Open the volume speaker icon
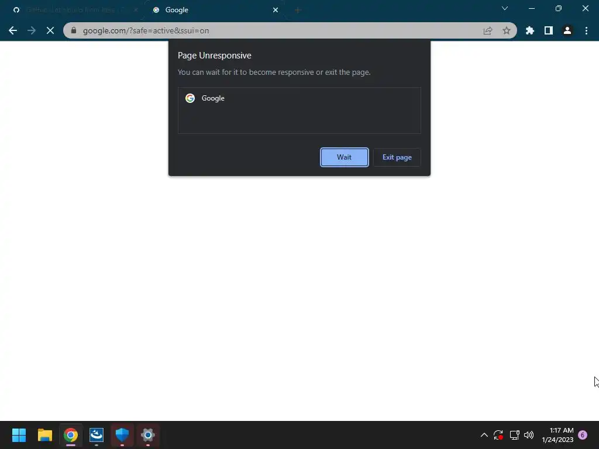599x449 pixels. point(529,435)
